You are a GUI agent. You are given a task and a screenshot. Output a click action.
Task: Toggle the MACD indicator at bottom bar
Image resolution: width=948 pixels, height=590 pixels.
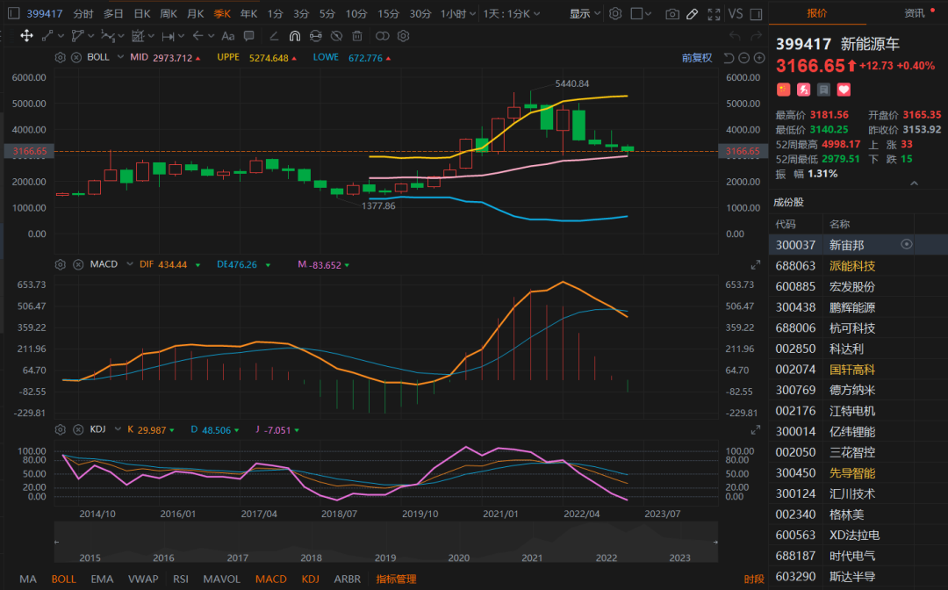270,579
